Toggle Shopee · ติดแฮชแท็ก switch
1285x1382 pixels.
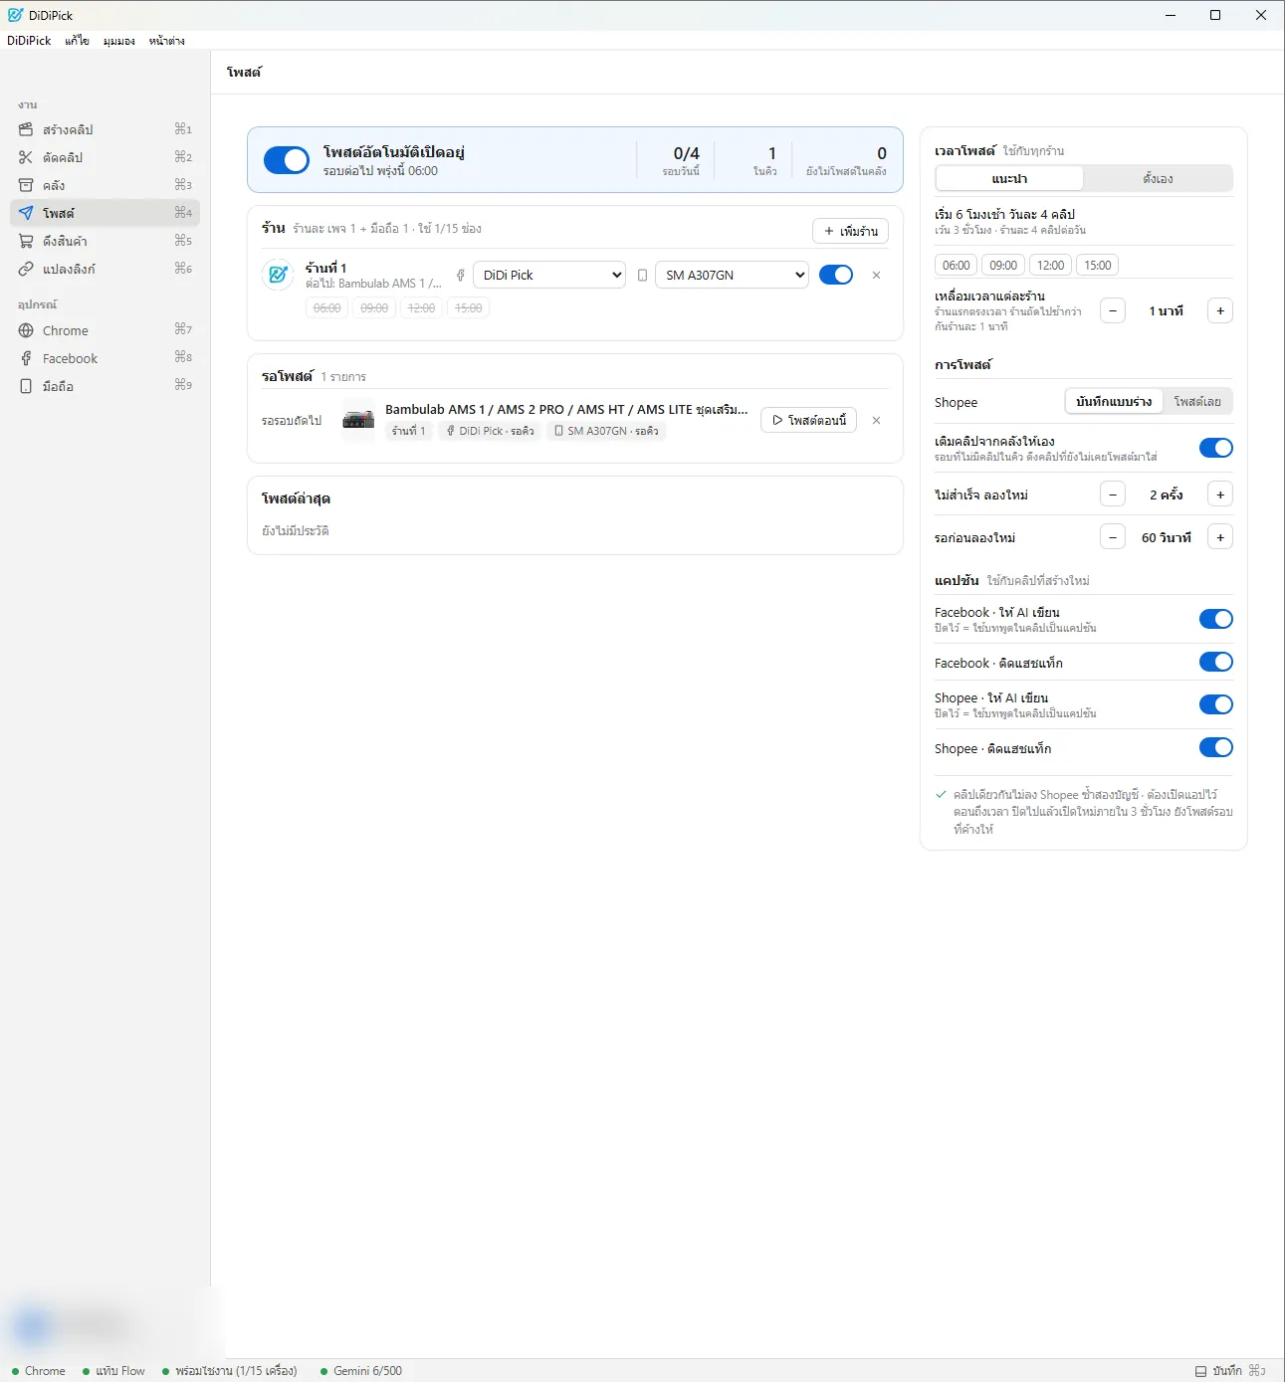1216,747
